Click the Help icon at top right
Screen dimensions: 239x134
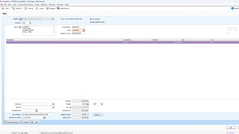click(x=232, y=8)
